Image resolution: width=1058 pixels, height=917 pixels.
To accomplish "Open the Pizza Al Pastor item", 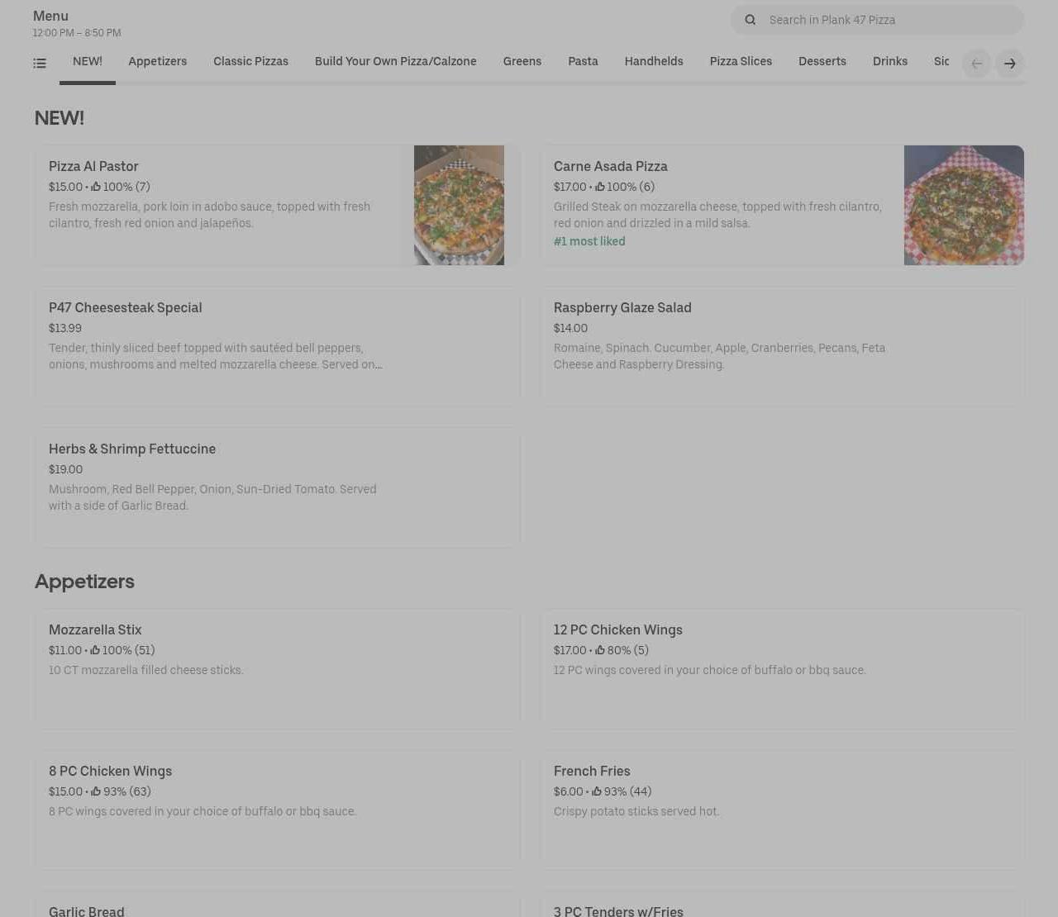I will coord(277,205).
